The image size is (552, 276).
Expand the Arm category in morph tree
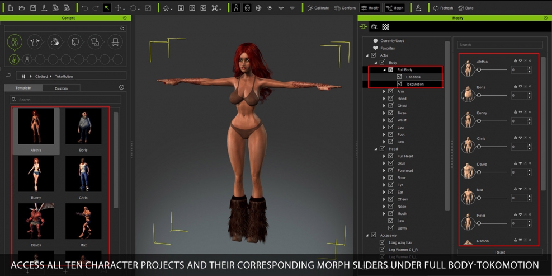pyautogui.click(x=384, y=91)
